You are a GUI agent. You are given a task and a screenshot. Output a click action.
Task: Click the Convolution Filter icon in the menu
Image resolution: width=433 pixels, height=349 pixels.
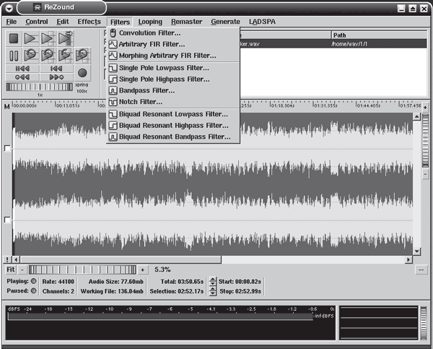[x=113, y=33]
